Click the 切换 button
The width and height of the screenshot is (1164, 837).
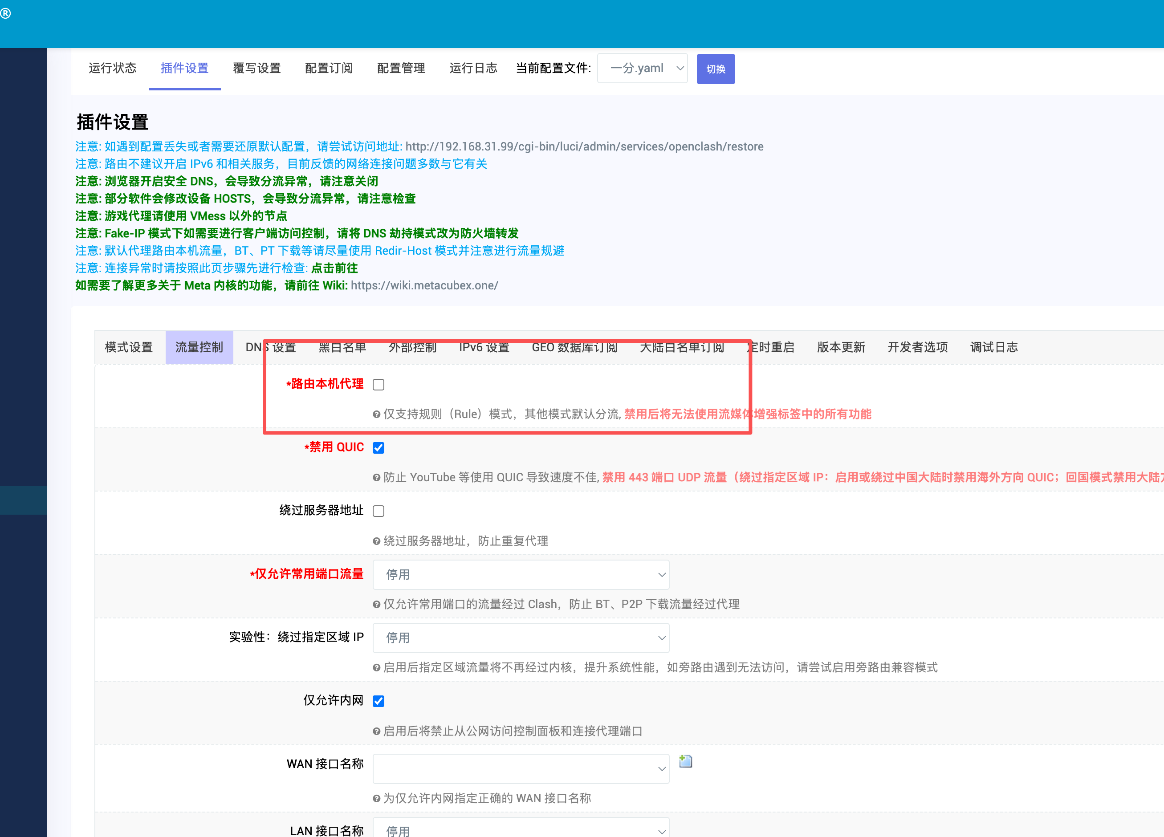[716, 69]
